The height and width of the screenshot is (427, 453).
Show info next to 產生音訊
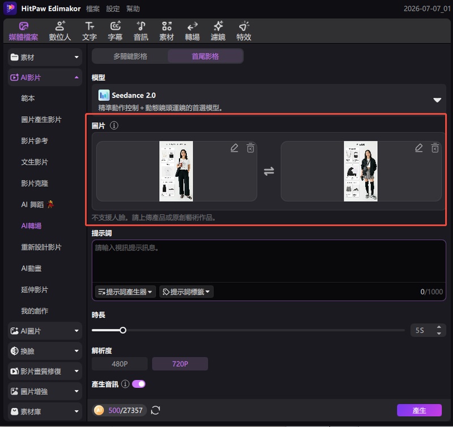click(x=125, y=384)
